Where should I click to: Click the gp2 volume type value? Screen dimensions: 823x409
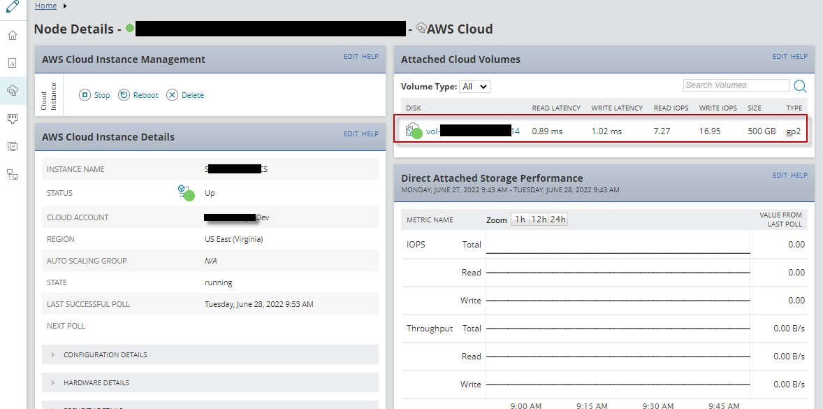(x=794, y=131)
